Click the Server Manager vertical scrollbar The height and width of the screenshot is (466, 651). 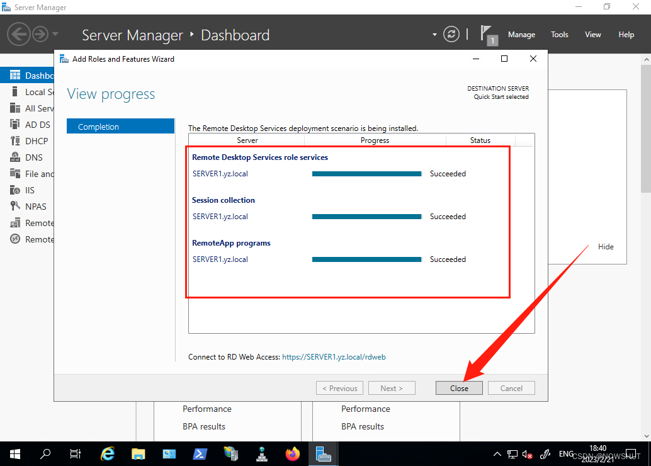647,128
